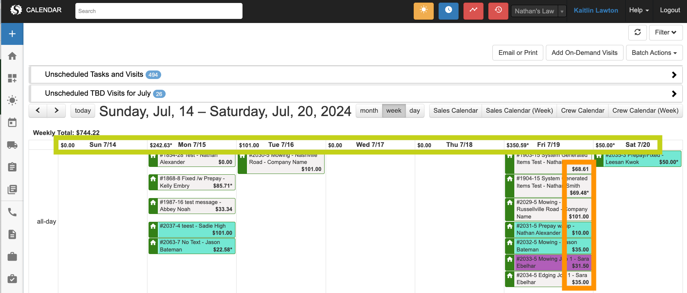Viewport: 687px width, 293px height.
Task: Click the orange sun button in top bar
Action: [x=423, y=11]
